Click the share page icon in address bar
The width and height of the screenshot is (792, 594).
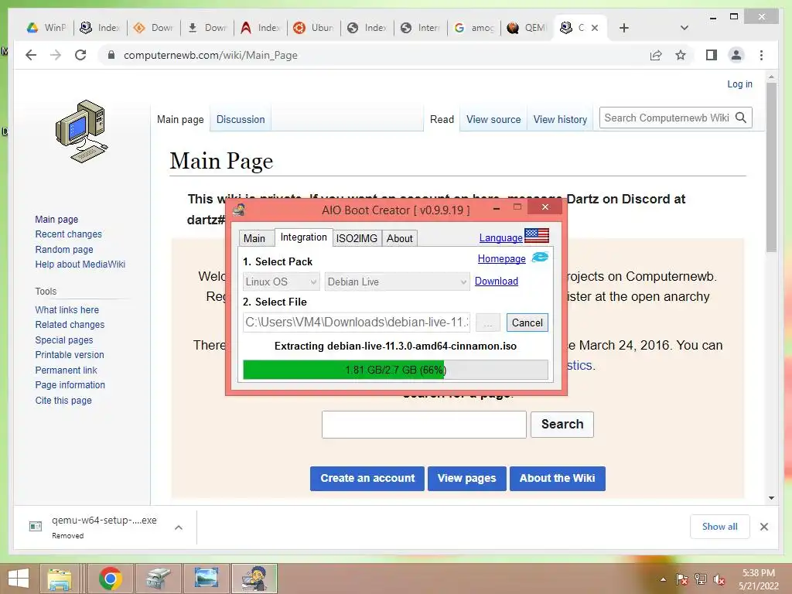click(656, 55)
